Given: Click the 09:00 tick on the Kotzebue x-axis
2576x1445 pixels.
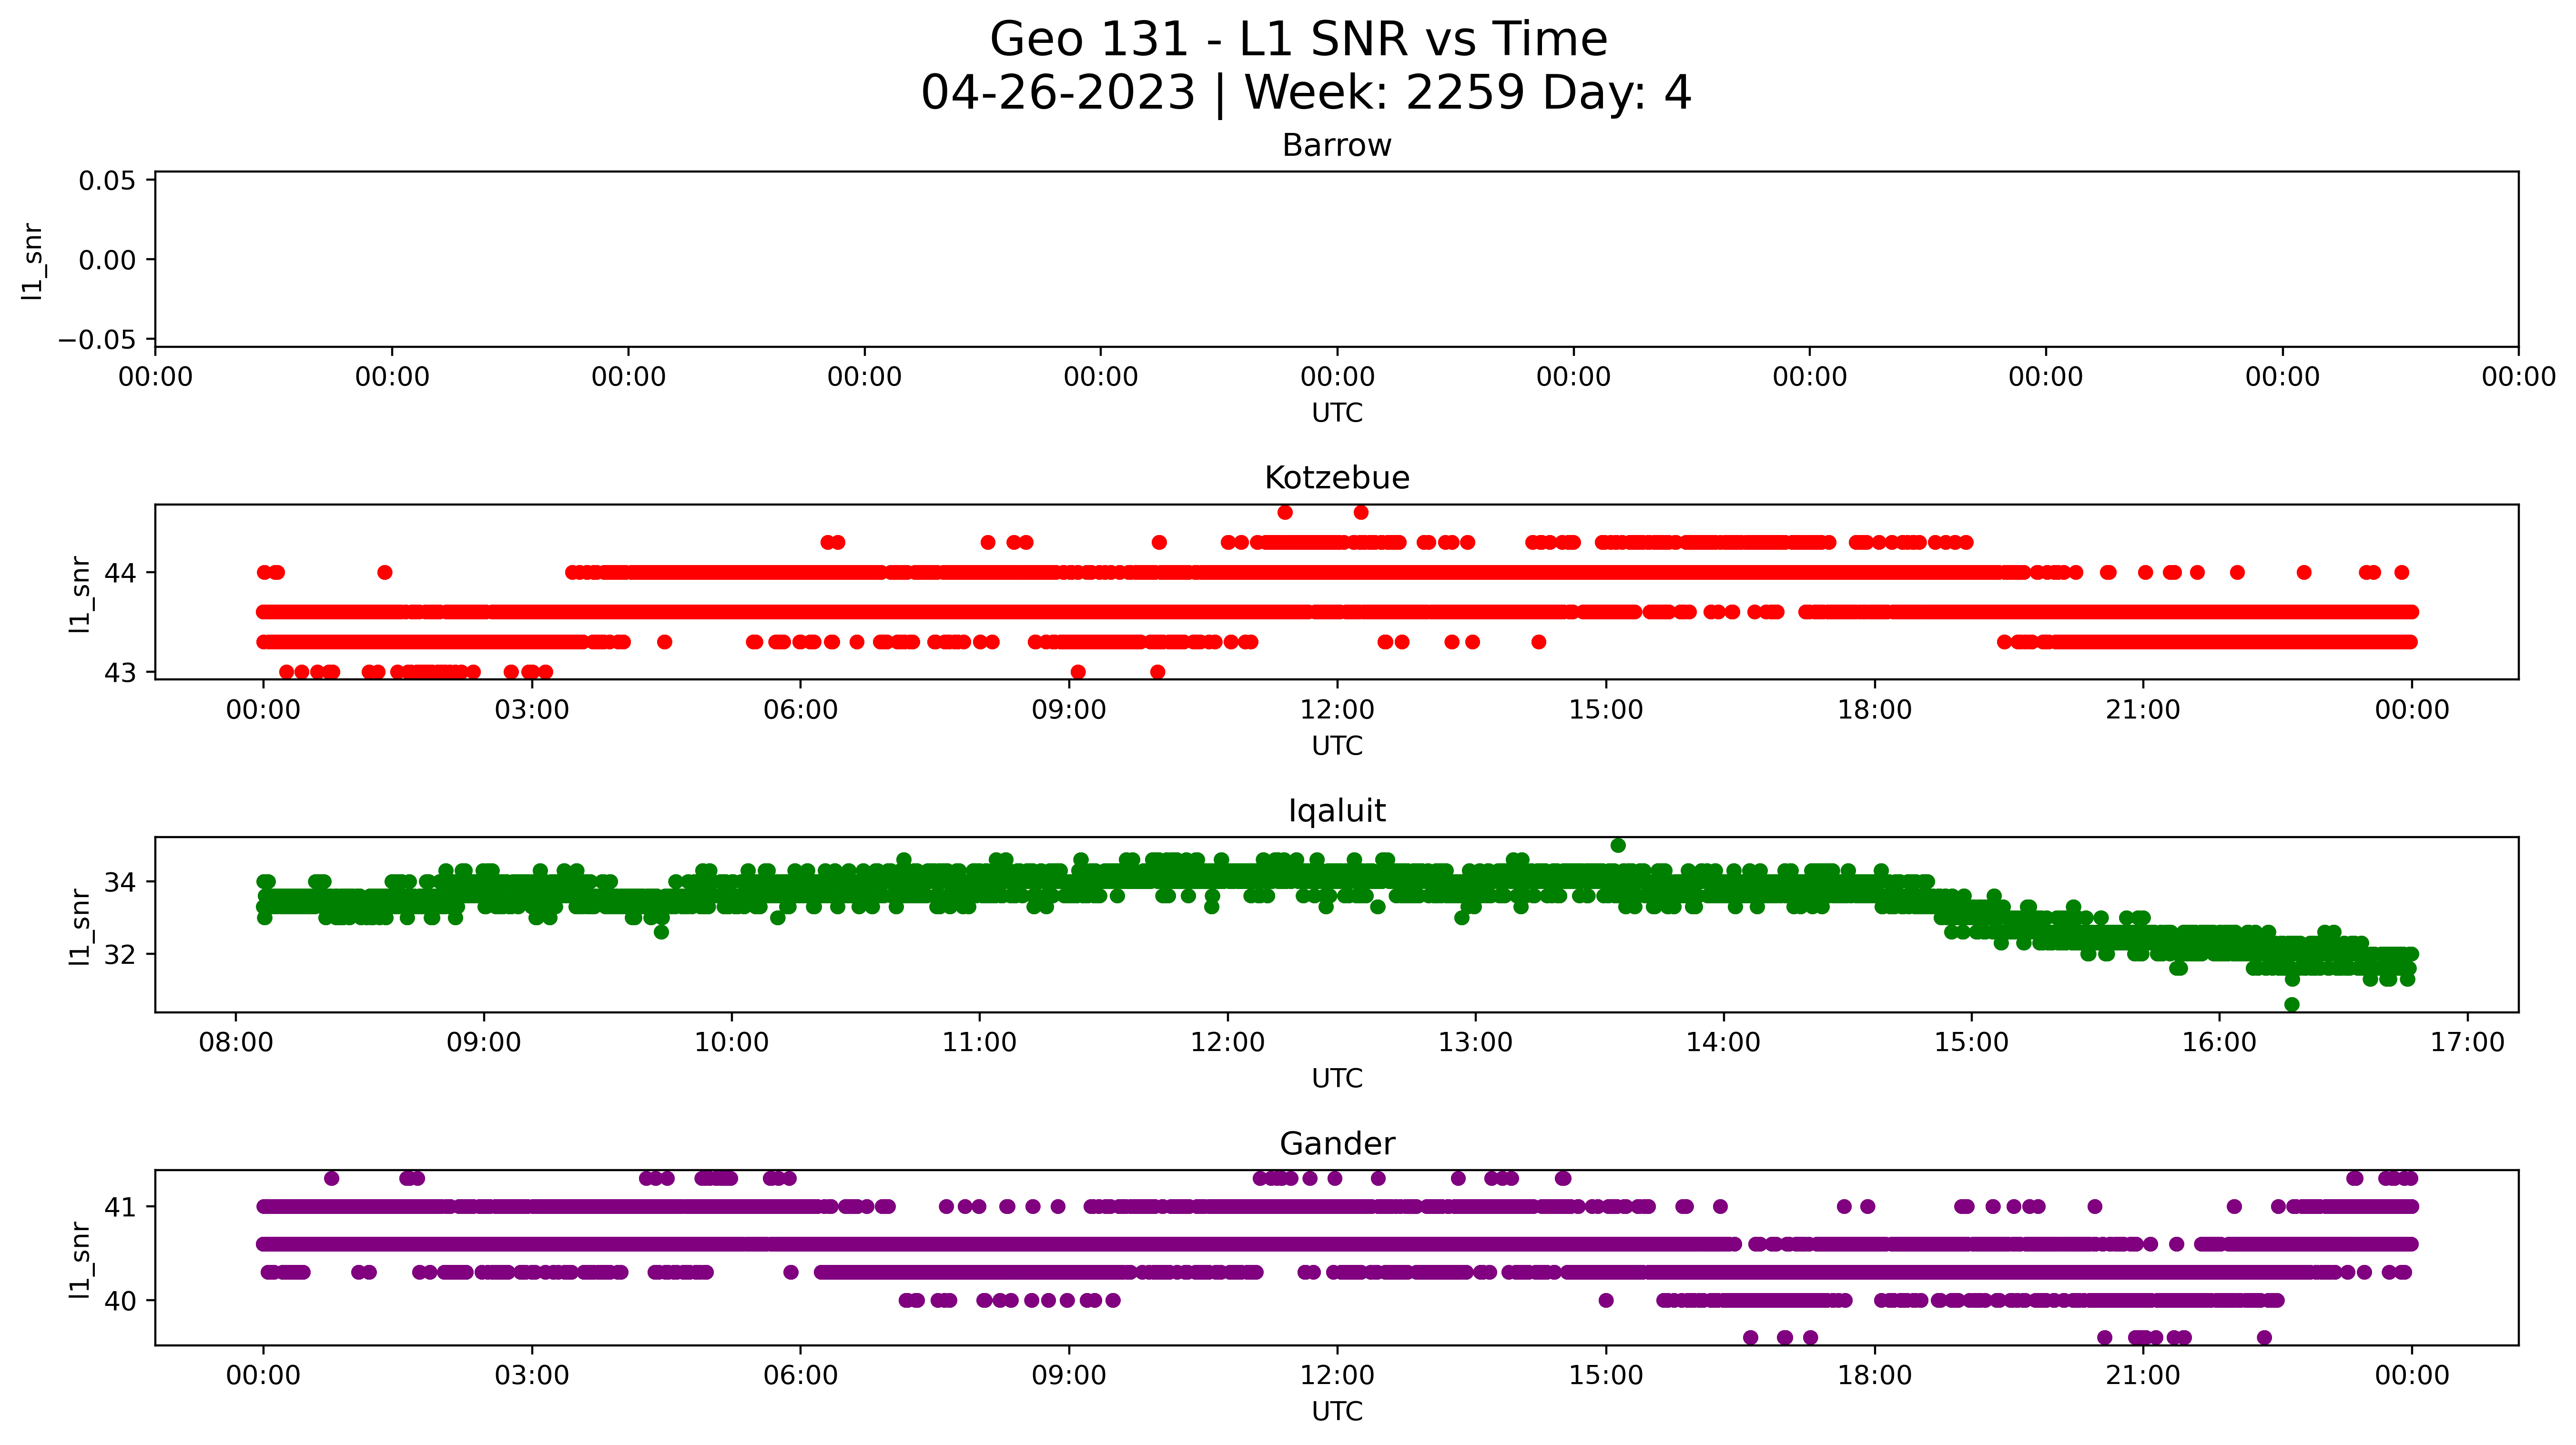Looking at the screenshot, I should pos(1069,710).
